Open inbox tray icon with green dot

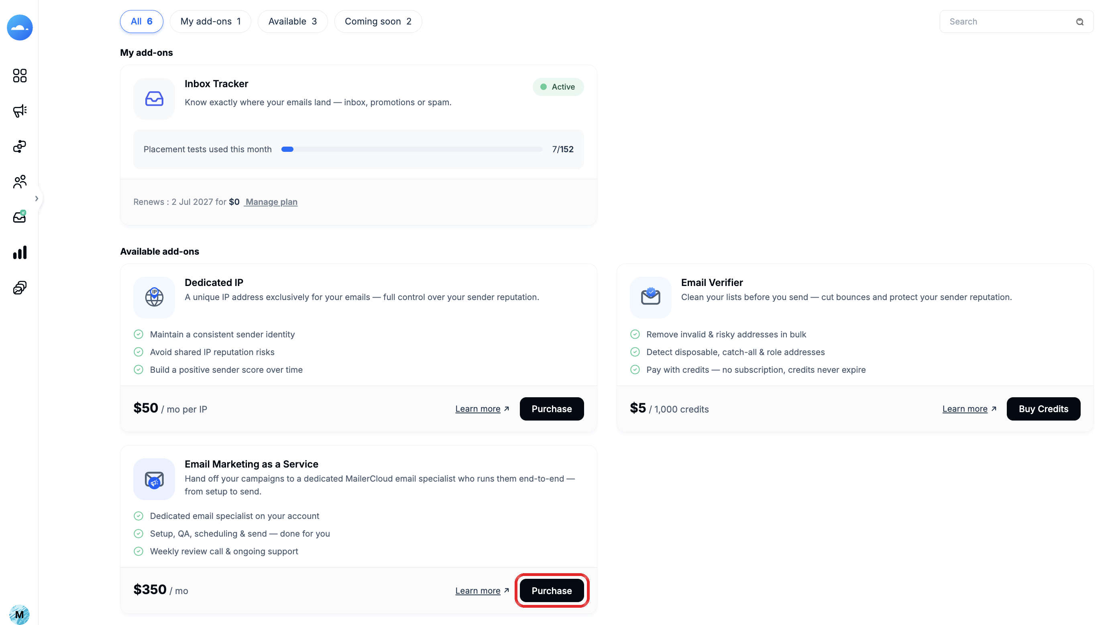click(x=20, y=217)
